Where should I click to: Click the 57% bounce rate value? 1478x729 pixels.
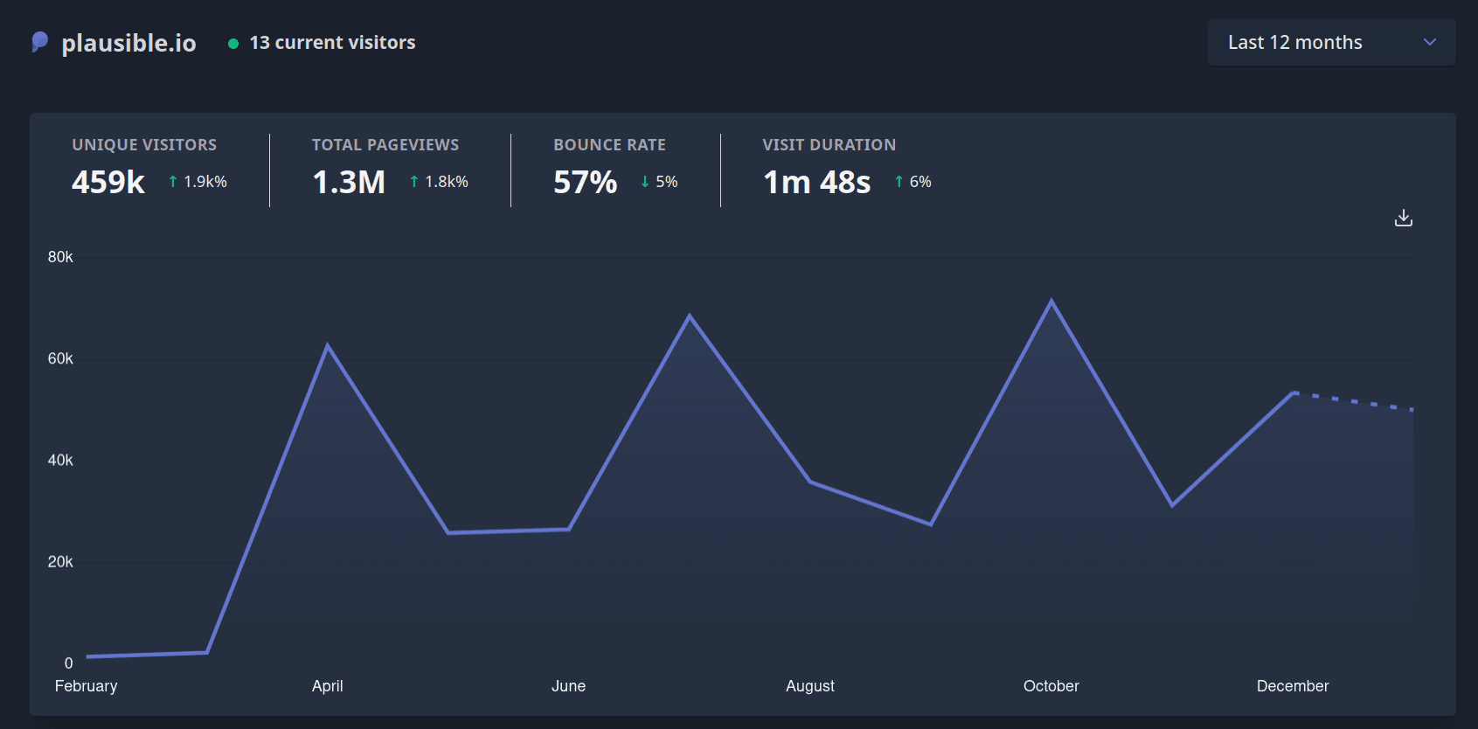coord(585,182)
